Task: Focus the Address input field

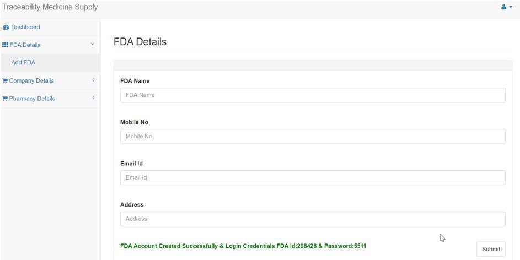Action: pos(313,219)
